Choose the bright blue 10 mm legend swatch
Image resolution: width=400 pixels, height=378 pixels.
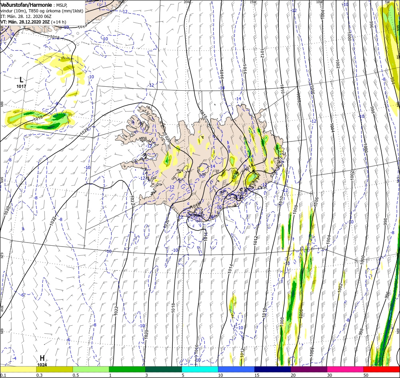[236, 369]
